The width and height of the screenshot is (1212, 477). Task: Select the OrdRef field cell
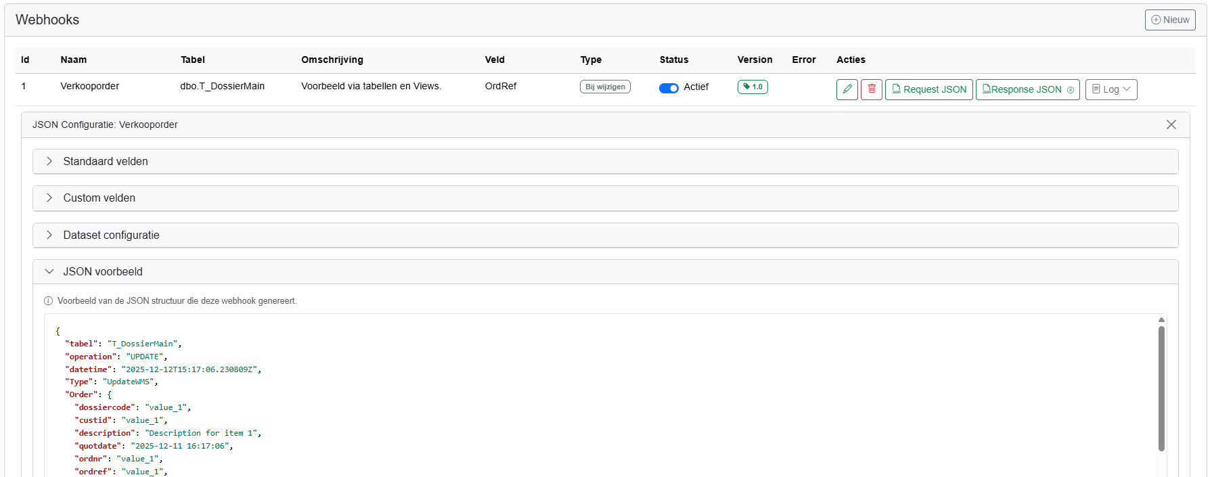[x=501, y=86]
